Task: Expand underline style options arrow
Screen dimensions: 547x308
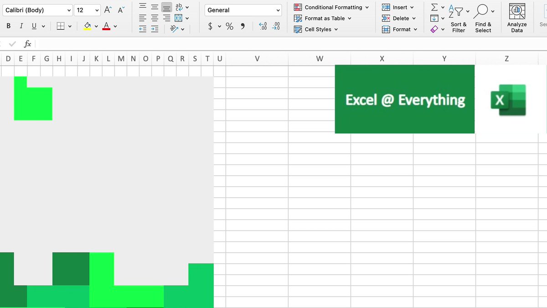Action: pos(43,26)
